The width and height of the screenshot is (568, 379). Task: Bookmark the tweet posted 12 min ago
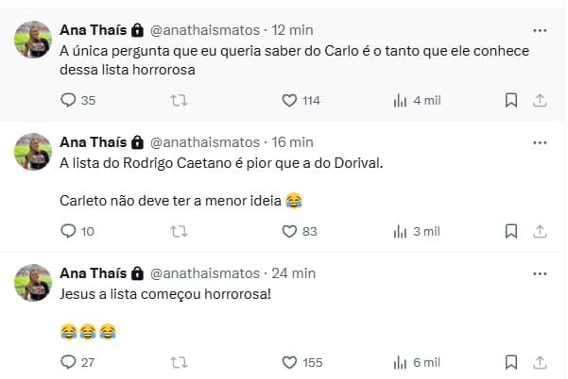point(510,100)
